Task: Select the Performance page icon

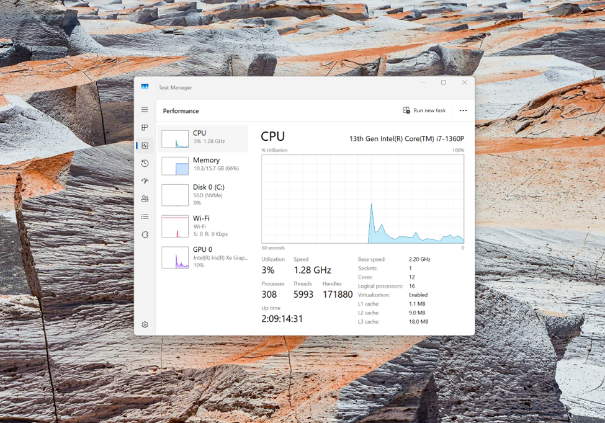Action: pyautogui.click(x=145, y=145)
